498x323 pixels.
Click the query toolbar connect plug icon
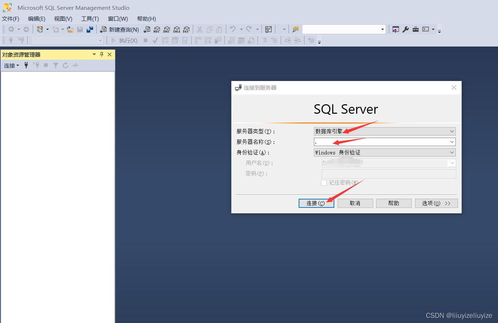(11, 40)
